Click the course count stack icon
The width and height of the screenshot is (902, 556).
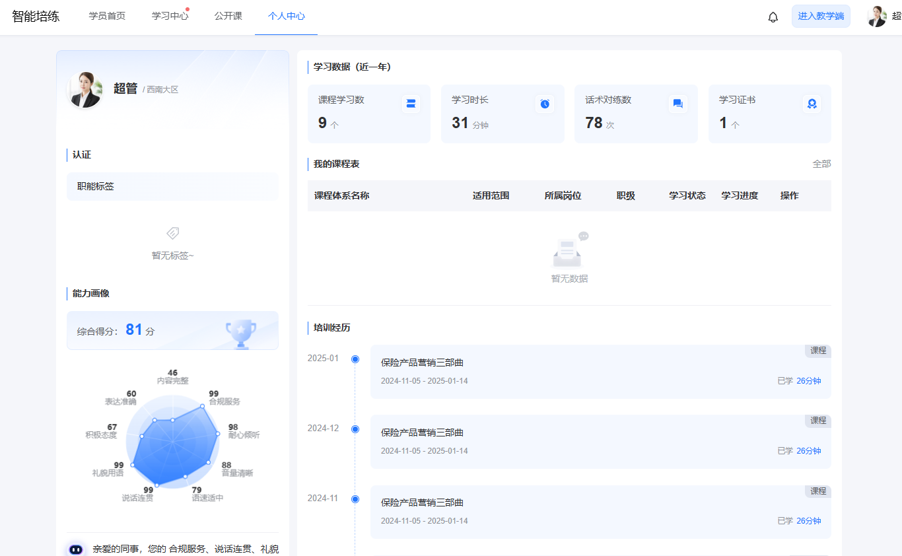pos(411,104)
